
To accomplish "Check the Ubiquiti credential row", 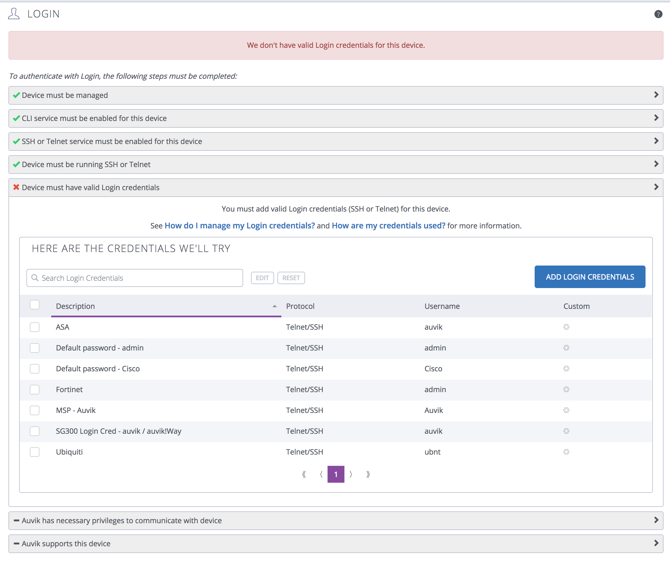I will point(35,451).
